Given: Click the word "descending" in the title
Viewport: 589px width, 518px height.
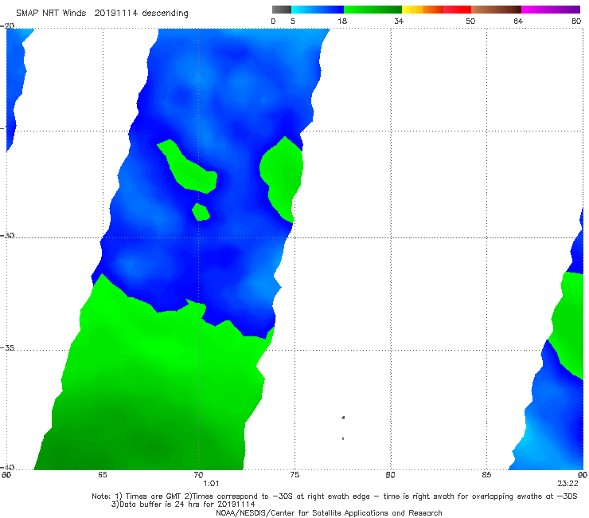Looking at the screenshot, I should click(166, 14).
